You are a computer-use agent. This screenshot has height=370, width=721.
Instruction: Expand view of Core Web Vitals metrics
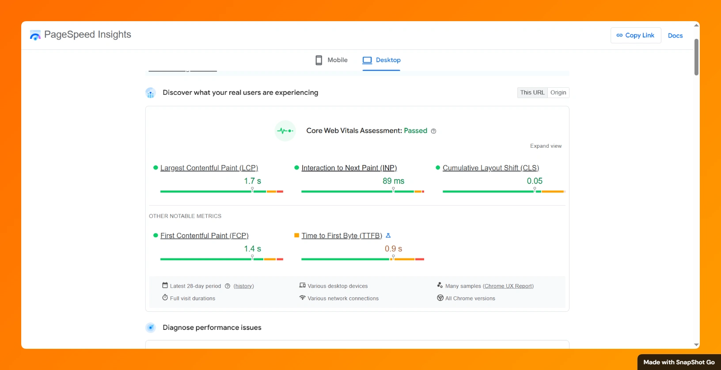[x=546, y=146]
